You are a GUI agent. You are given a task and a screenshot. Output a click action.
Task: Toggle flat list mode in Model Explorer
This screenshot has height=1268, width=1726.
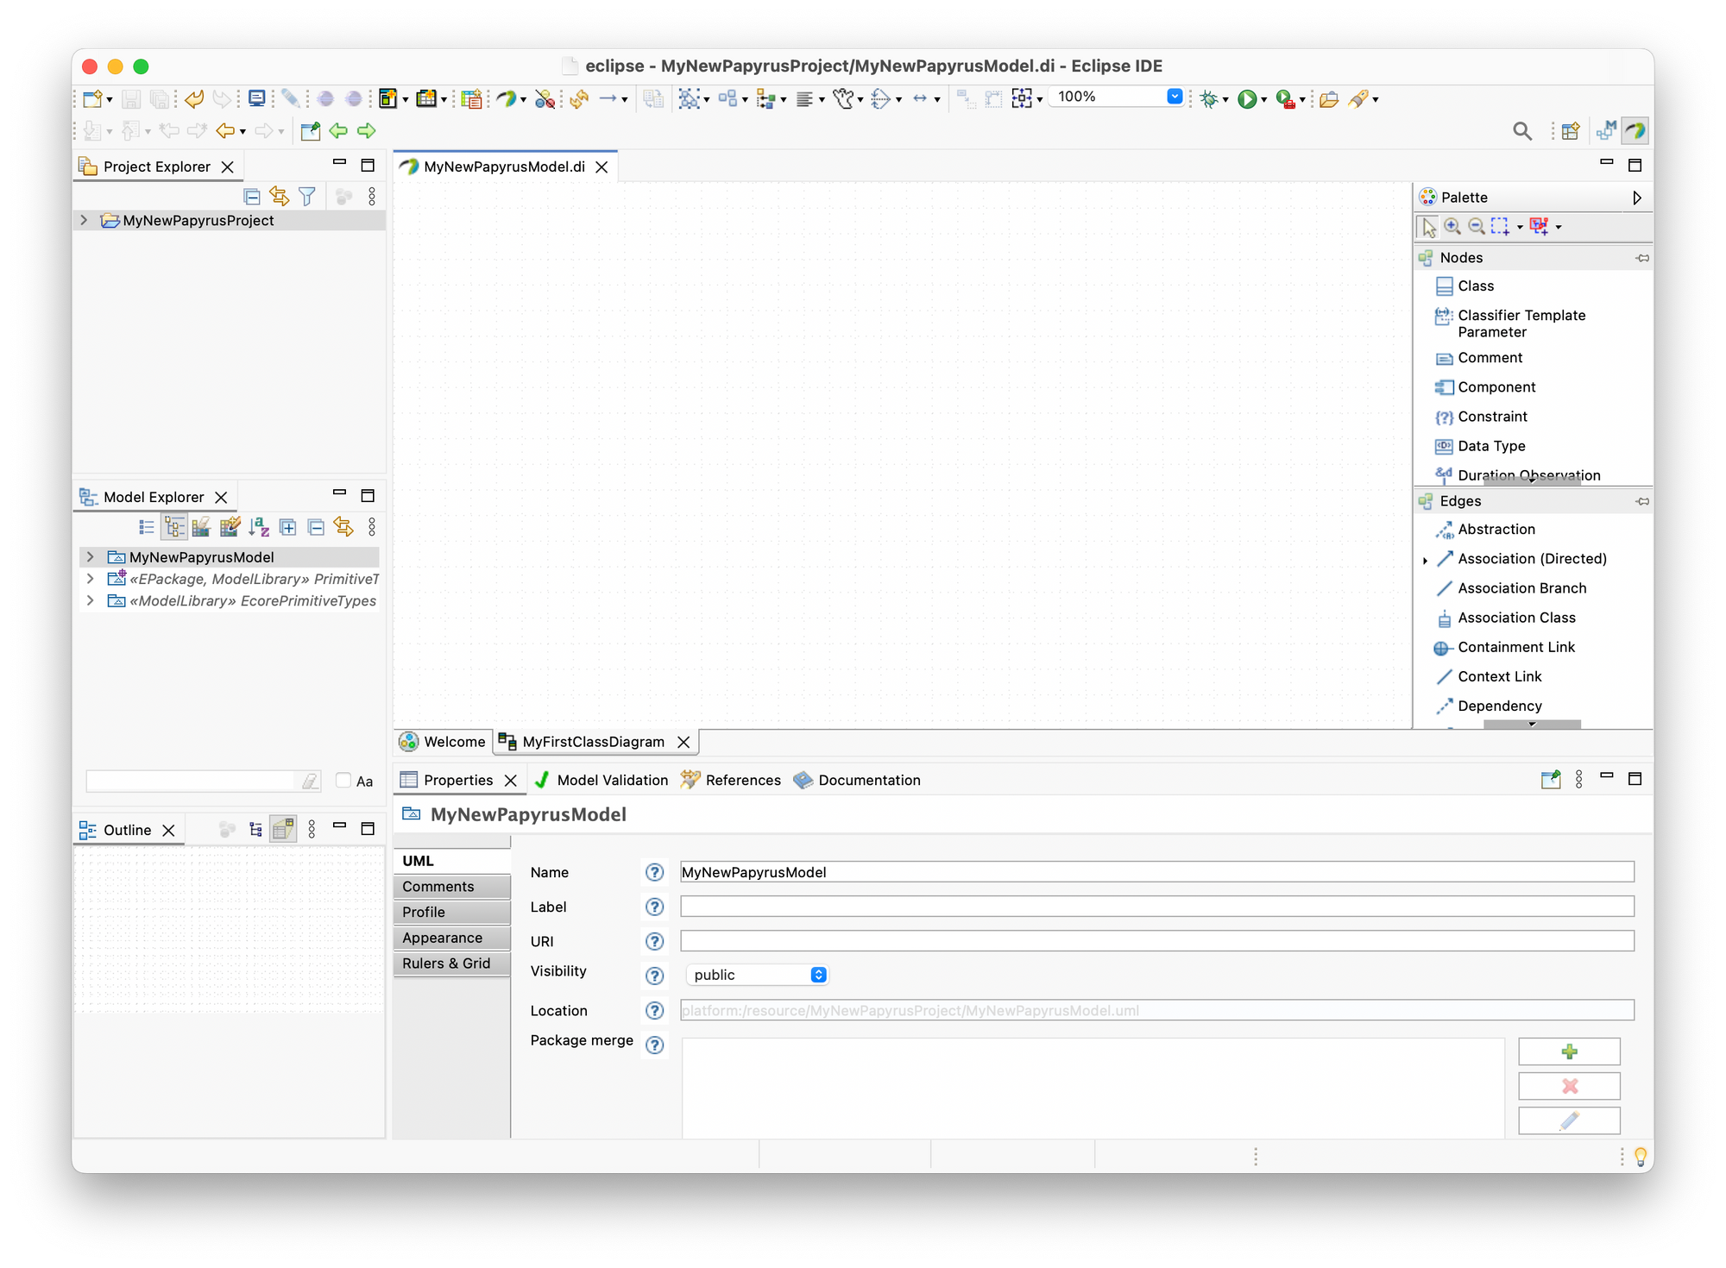(x=147, y=527)
